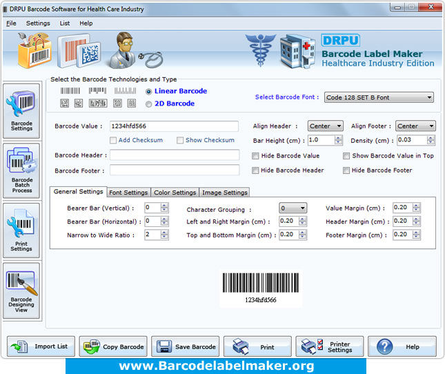Click the Barcode Footer input field

175,170
